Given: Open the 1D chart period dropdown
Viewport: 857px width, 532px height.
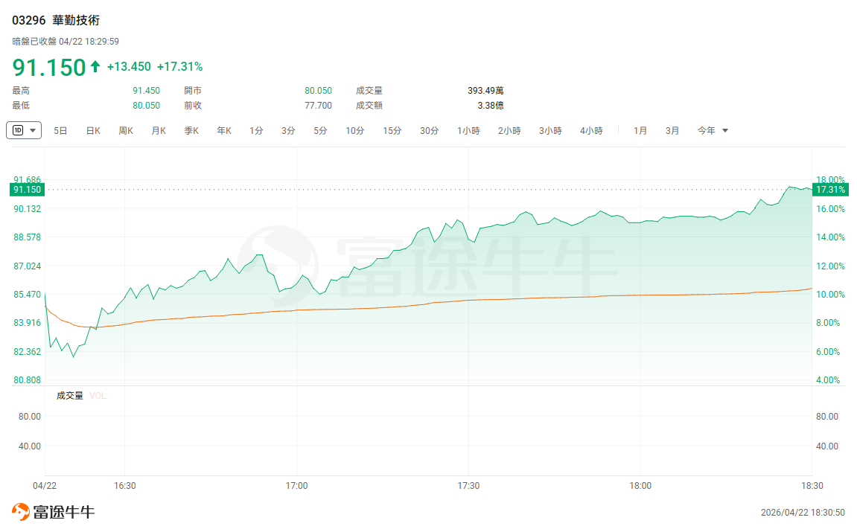Looking at the screenshot, I should point(24,130).
